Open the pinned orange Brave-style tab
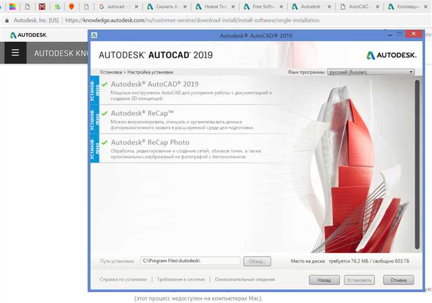Viewport: 432px width, 303px height. tap(71, 7)
